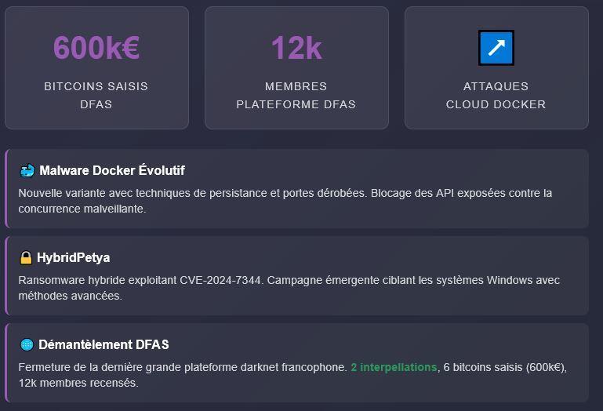Click the globe icon beside Démantèlement DFAS

(x=27, y=344)
